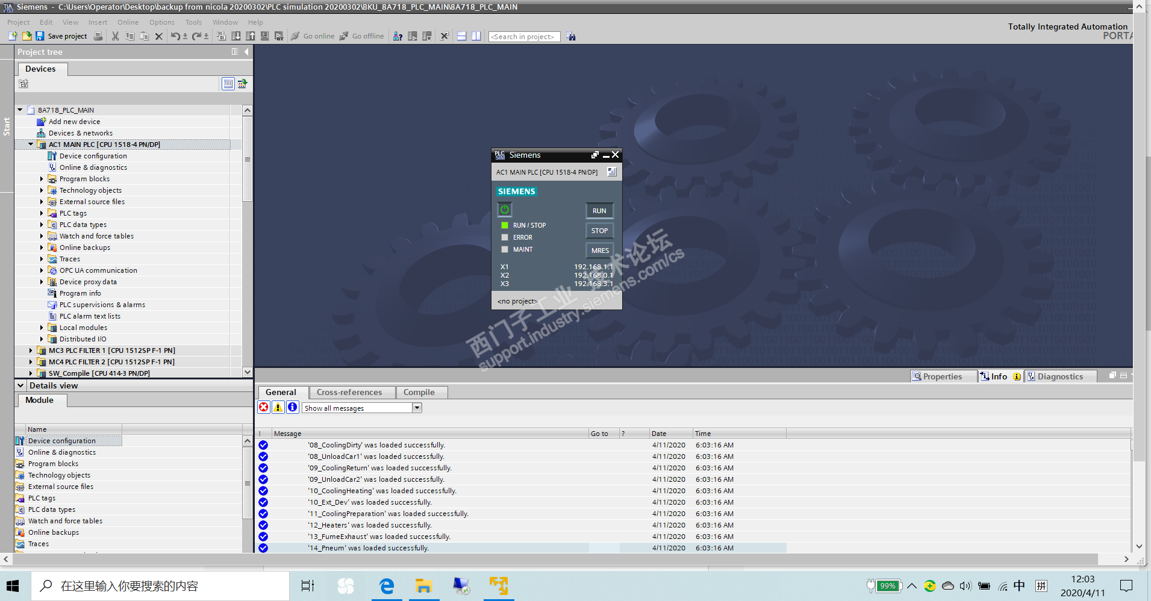This screenshot has width=1151, height=601.
Task: Open the Edge browser from the taskbar
Action: click(387, 586)
